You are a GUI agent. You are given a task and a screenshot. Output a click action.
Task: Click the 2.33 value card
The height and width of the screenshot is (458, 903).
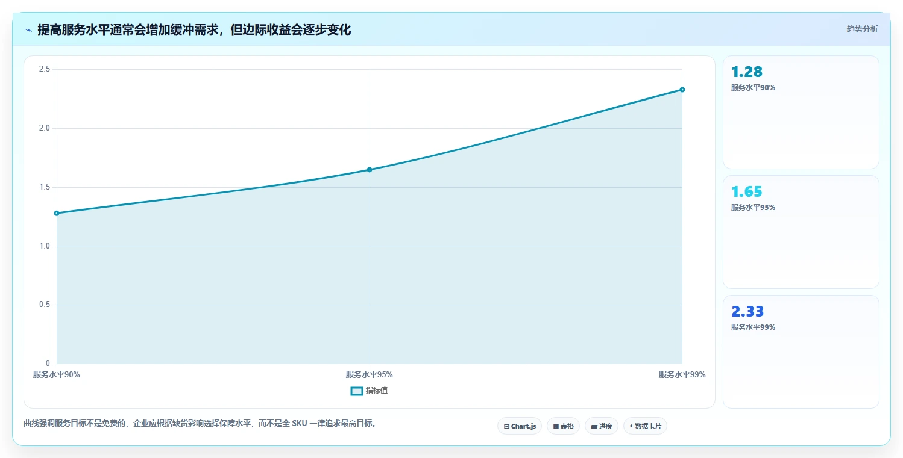(x=801, y=351)
